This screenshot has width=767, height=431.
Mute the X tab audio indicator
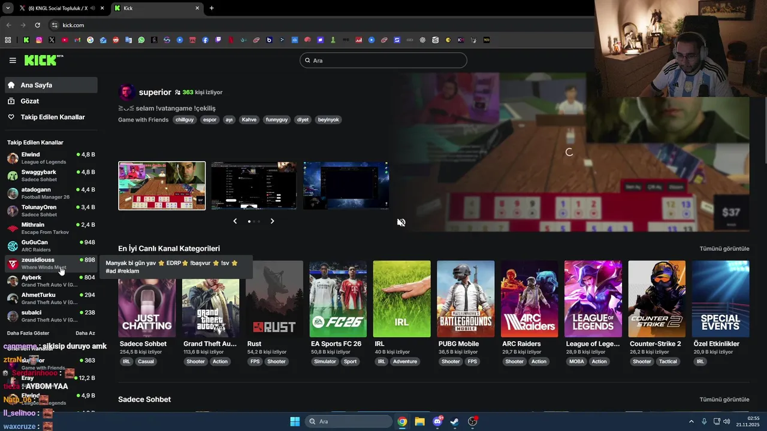point(92,8)
